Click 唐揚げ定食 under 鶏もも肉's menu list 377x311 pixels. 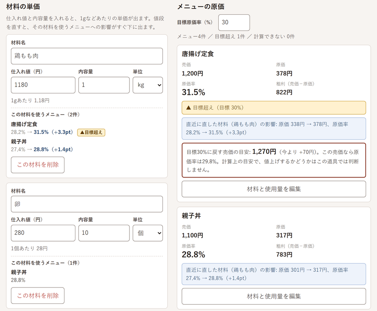tap(24, 124)
